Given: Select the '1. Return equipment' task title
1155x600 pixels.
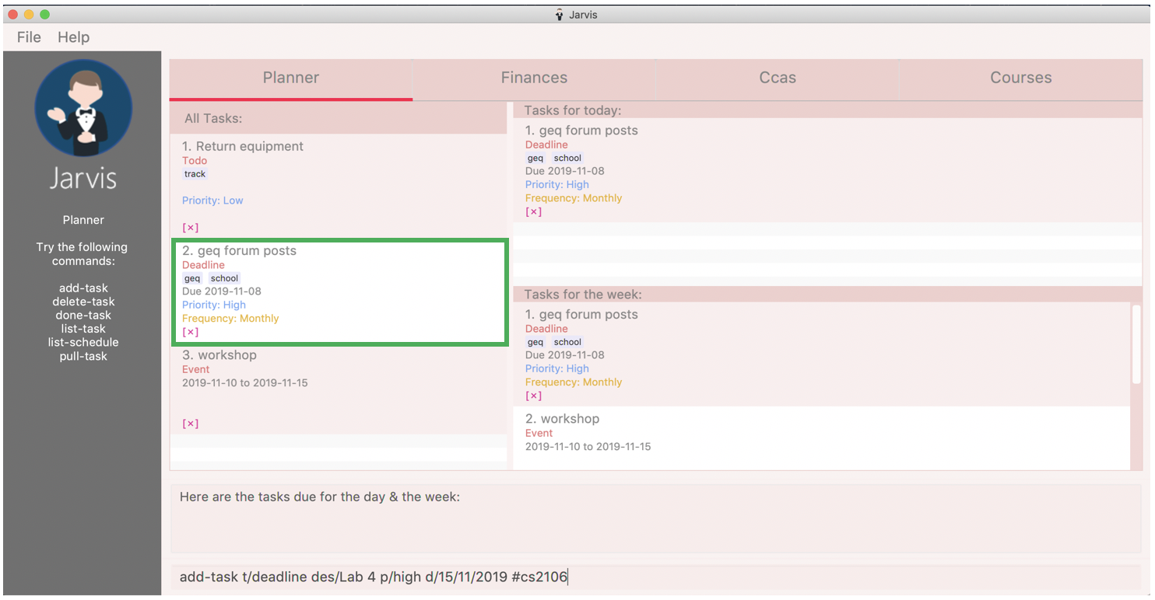Looking at the screenshot, I should pyautogui.click(x=243, y=146).
